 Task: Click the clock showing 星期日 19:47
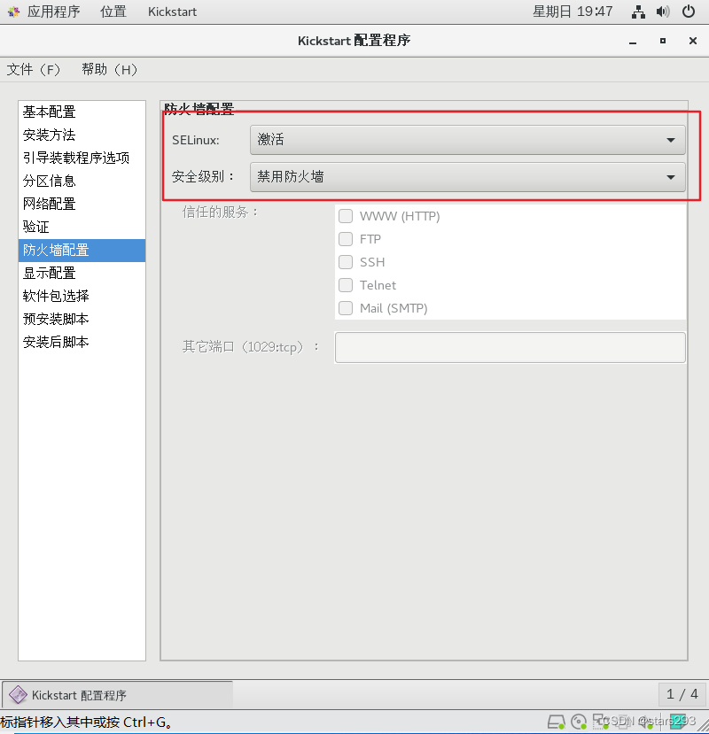573,12
